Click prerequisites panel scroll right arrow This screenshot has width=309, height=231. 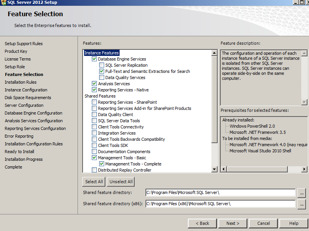pyautogui.click(x=304, y=169)
